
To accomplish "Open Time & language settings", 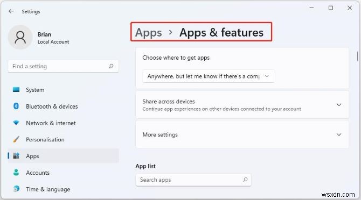I will (x=64, y=189).
